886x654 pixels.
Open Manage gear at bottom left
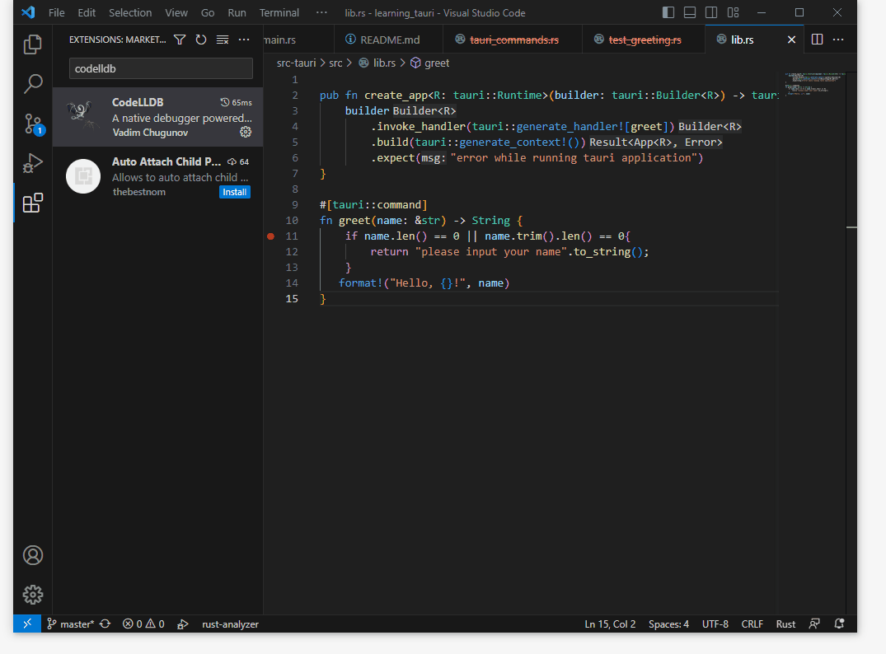coord(33,594)
